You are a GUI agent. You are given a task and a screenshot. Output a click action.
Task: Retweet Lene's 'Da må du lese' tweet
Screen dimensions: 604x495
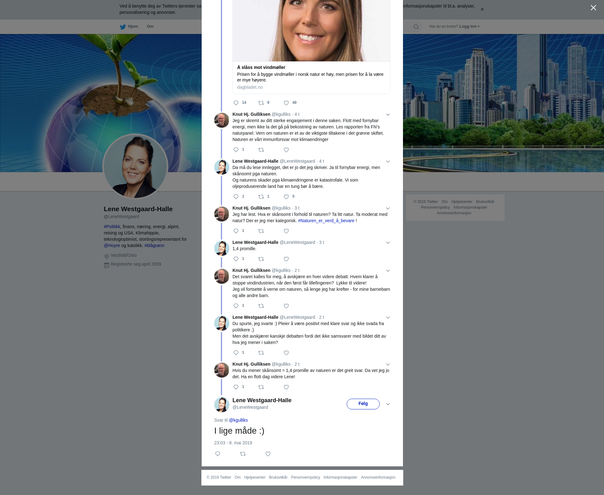(x=261, y=197)
